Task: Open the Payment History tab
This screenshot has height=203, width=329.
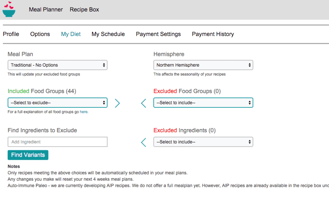Action: pyautogui.click(x=213, y=34)
